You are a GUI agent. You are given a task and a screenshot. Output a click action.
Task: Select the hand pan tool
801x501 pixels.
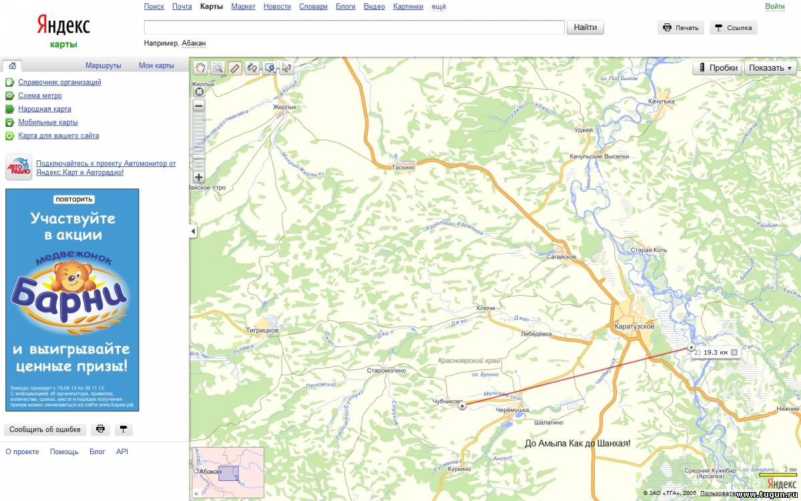(x=200, y=67)
